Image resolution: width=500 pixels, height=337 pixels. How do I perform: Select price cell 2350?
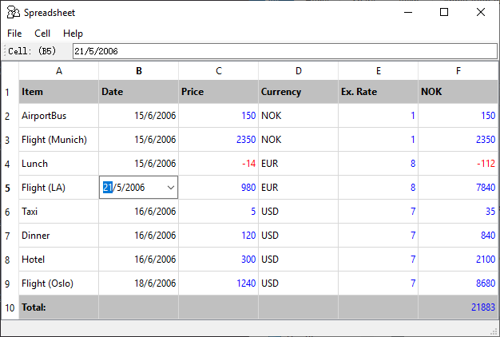[x=218, y=140]
